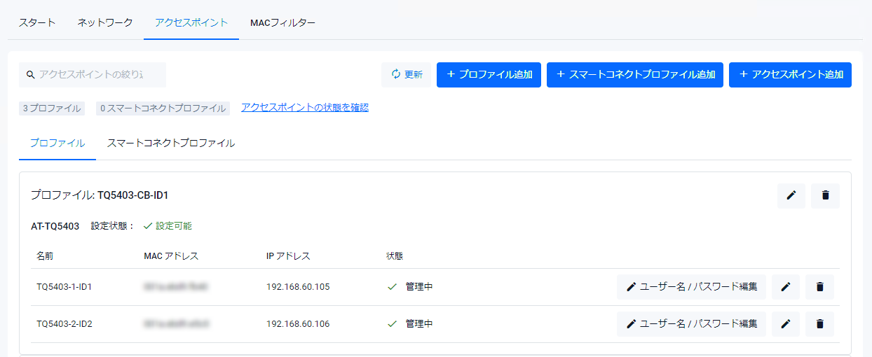Select the アクセスポイント tab

[x=191, y=22]
